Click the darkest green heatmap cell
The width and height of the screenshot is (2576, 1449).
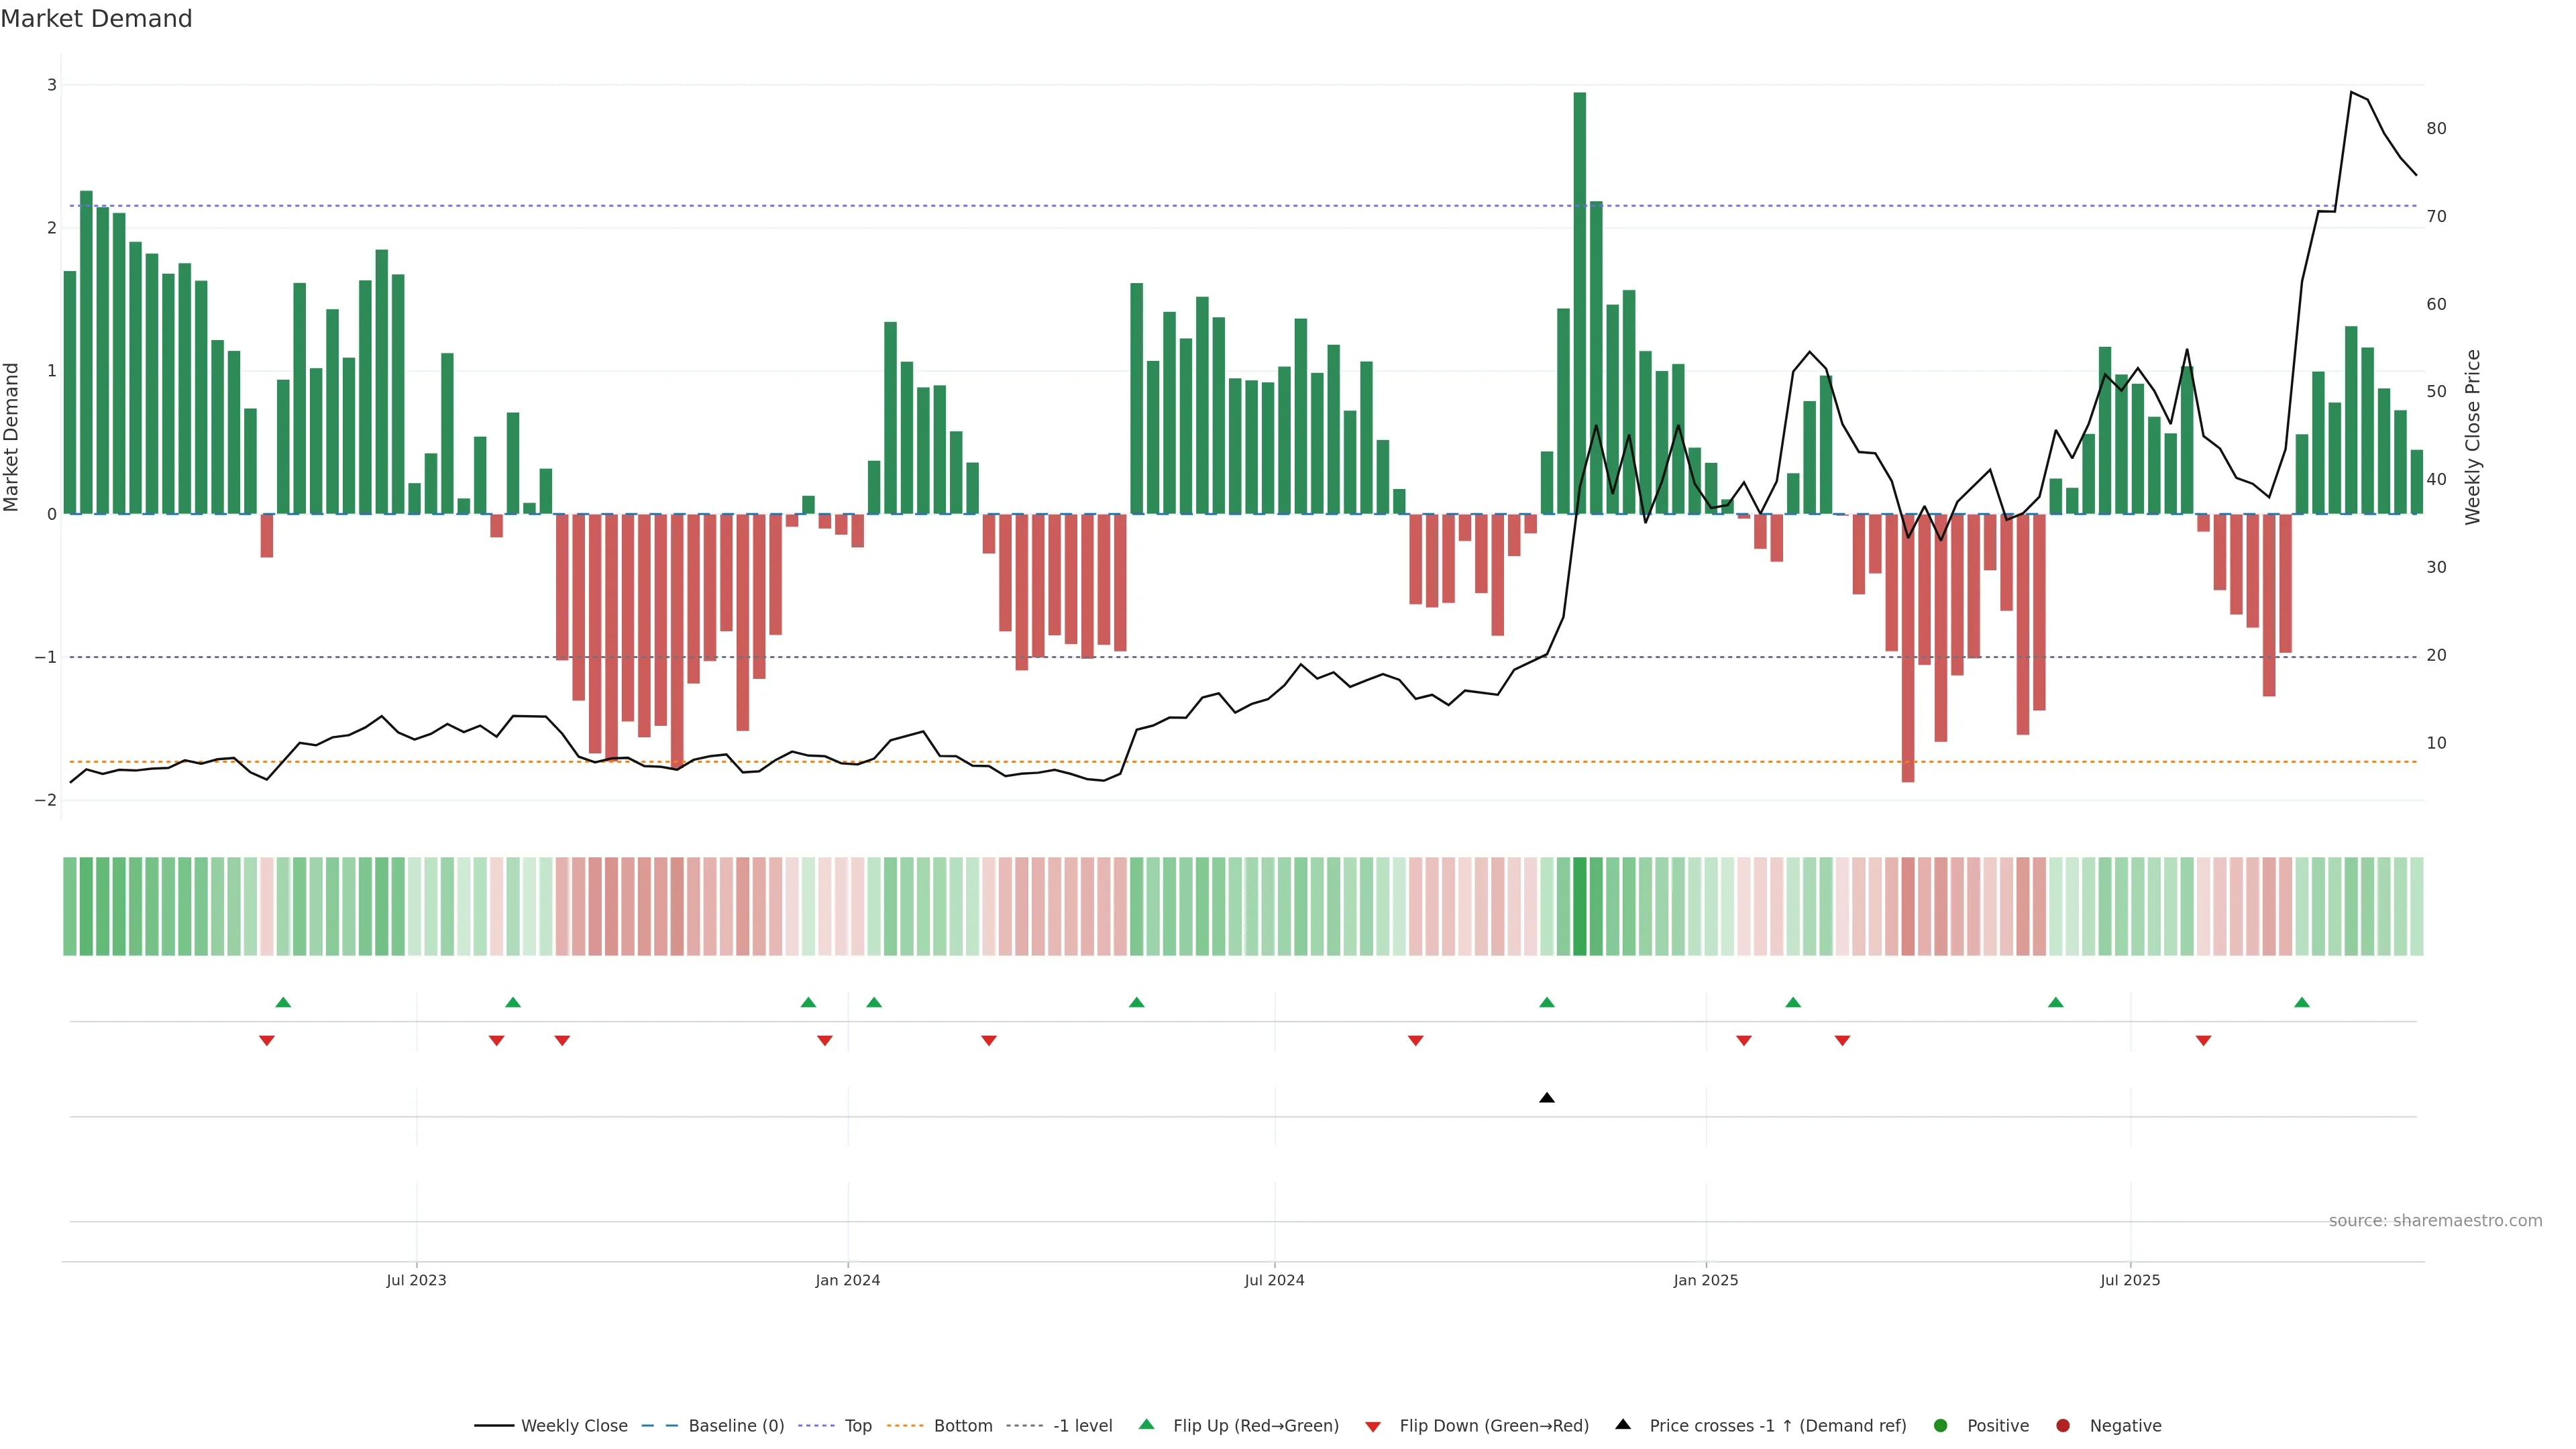click(1580, 906)
